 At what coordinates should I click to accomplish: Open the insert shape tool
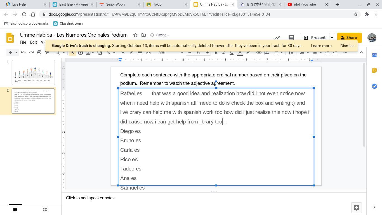point(100,52)
